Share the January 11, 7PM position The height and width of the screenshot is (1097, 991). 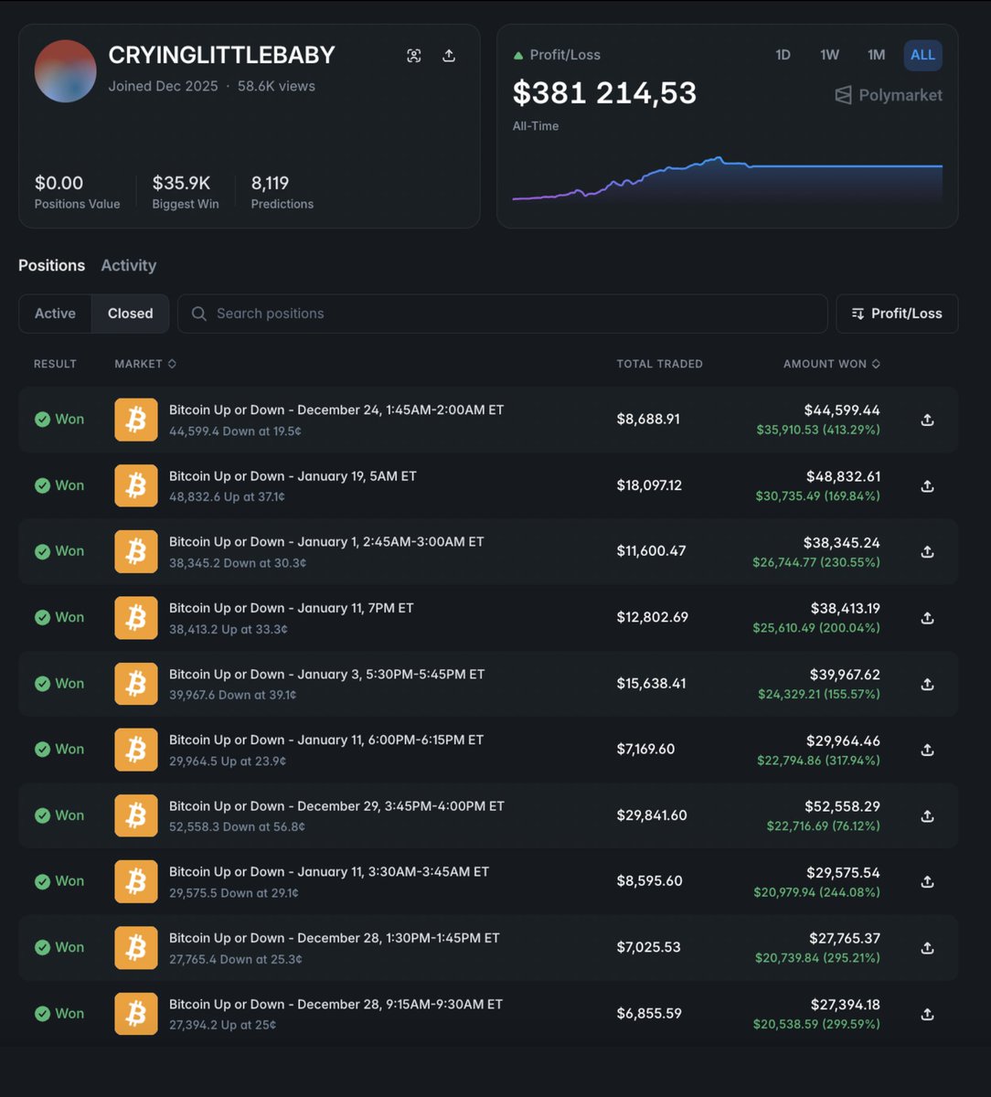click(927, 618)
